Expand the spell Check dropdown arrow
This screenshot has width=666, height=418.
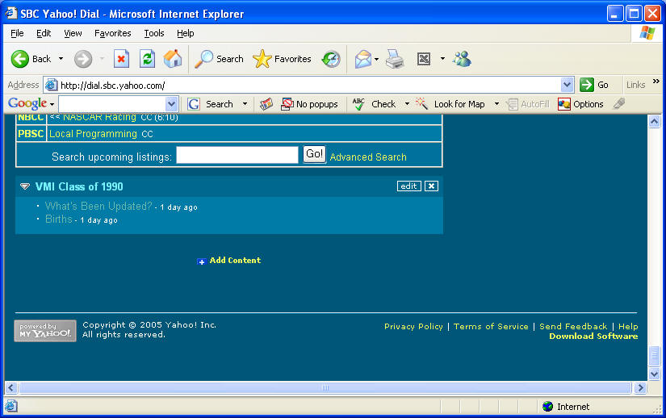pyautogui.click(x=407, y=104)
